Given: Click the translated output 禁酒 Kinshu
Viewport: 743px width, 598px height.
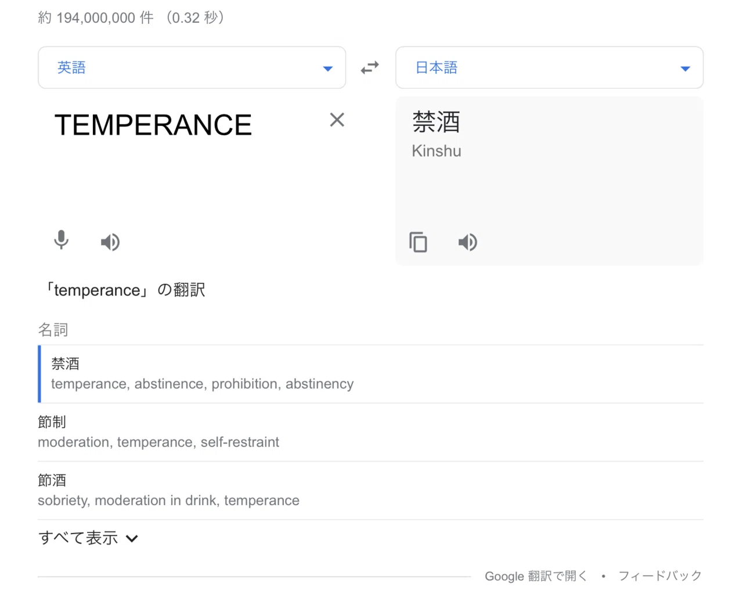Looking at the screenshot, I should (x=437, y=135).
